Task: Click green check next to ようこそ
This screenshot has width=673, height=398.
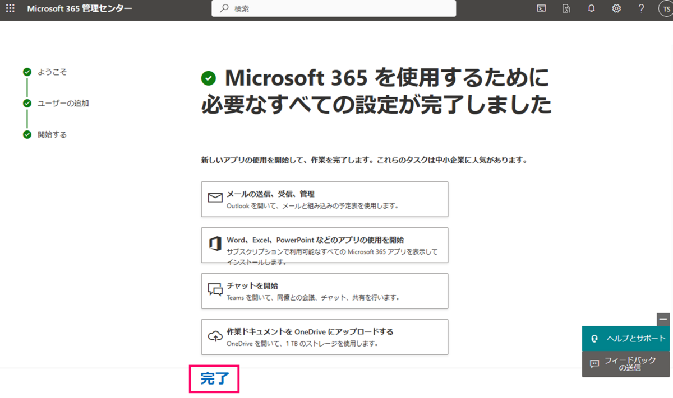Action: 27,72
